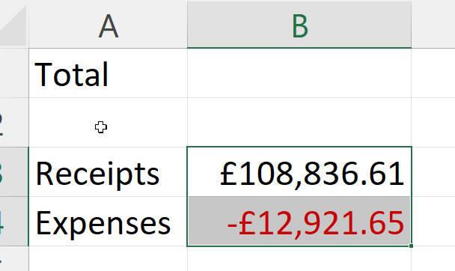Click the cell showing £108,836.61
The image size is (455, 271).
[x=299, y=171]
